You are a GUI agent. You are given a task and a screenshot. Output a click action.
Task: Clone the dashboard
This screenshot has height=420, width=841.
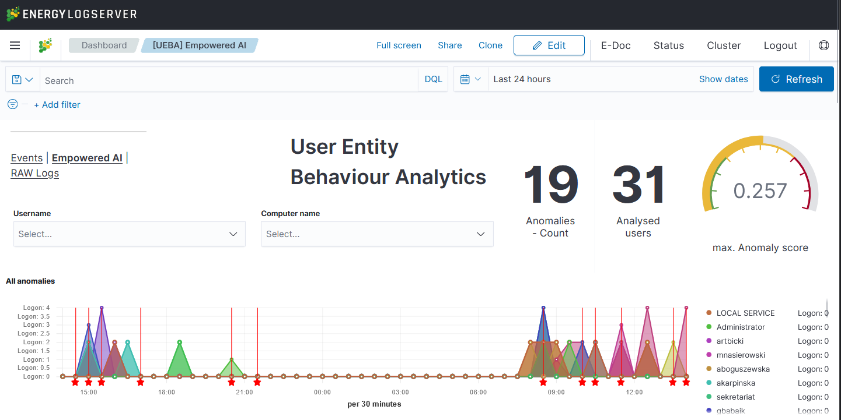click(490, 45)
